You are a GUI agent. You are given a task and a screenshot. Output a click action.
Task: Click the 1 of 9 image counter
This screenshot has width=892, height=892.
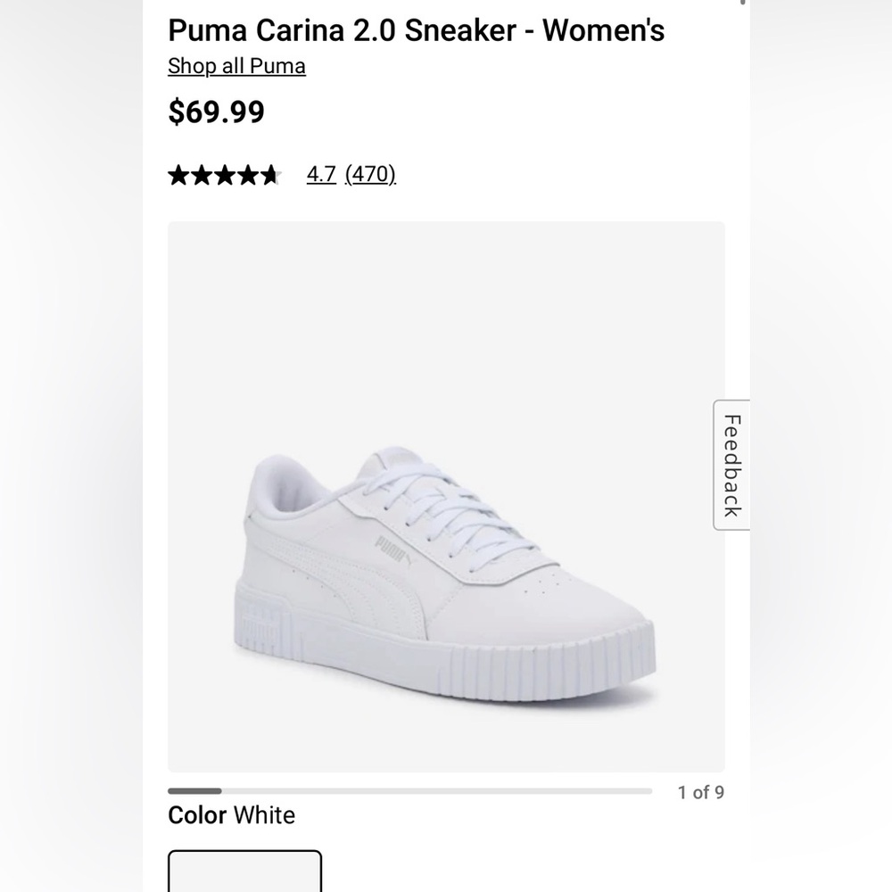tap(701, 791)
